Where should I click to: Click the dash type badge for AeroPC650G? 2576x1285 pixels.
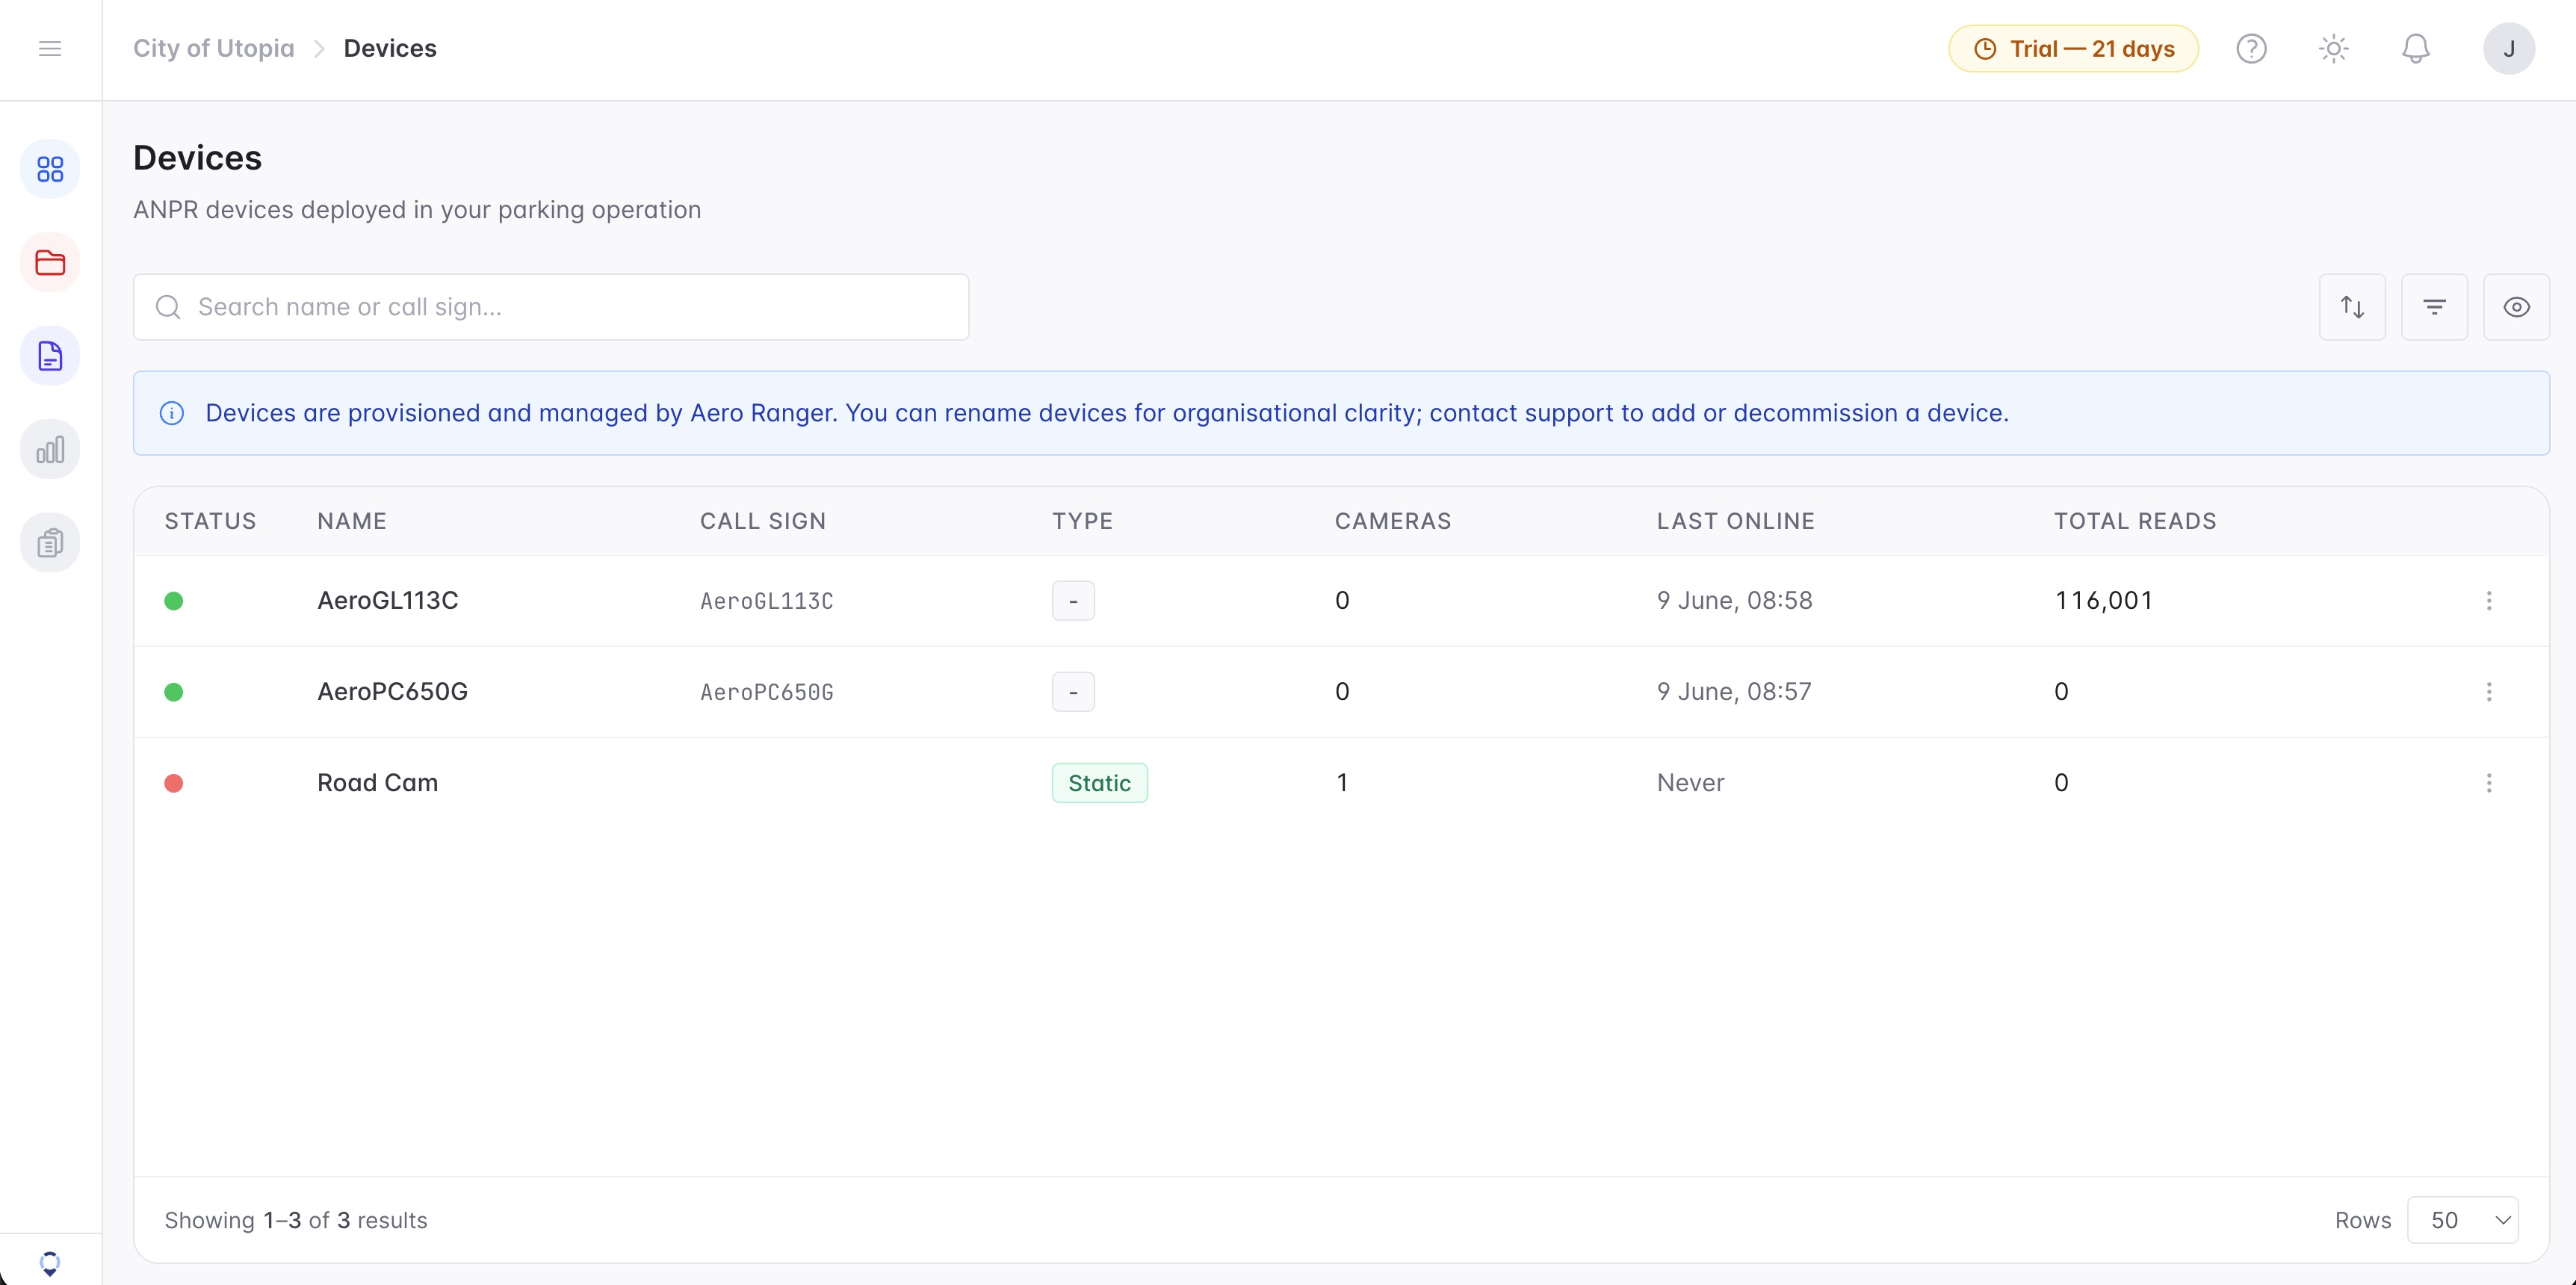pos(1073,692)
